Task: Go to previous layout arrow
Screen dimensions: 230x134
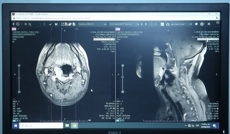Action: tap(142, 24)
